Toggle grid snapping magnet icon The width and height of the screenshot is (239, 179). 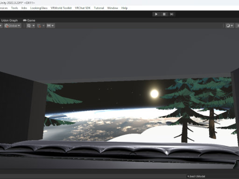point(39,26)
